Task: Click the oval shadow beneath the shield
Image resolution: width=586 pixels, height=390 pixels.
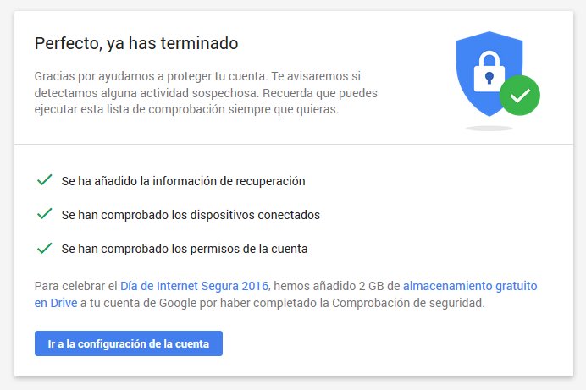Action: point(489,129)
